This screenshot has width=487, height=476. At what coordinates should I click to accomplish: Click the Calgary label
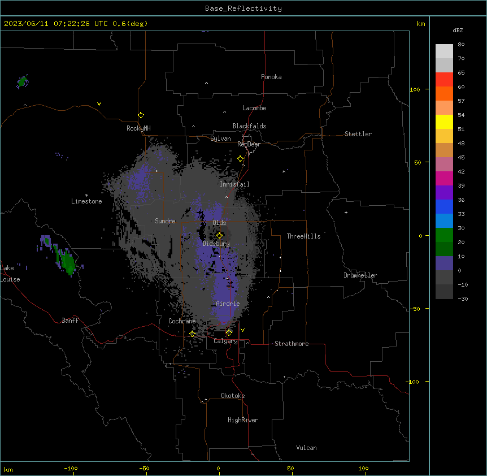coord(226,341)
